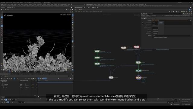193x109 pixels.
Task: Click the Primitives pattern input field
Action: (170, 20)
